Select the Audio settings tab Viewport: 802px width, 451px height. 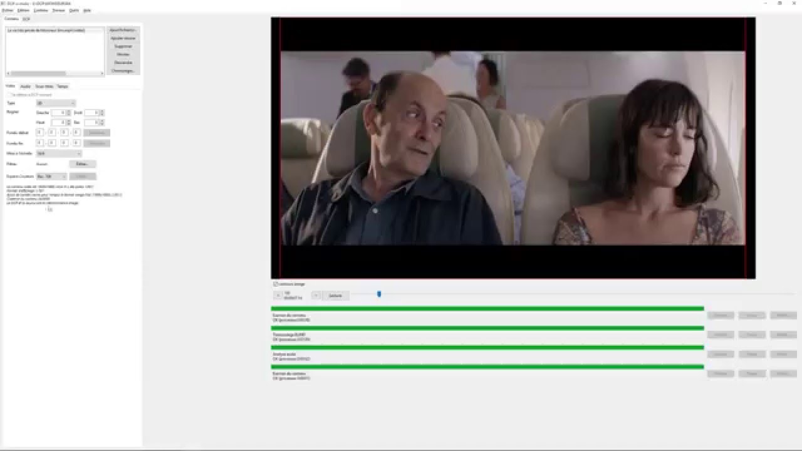coord(26,86)
